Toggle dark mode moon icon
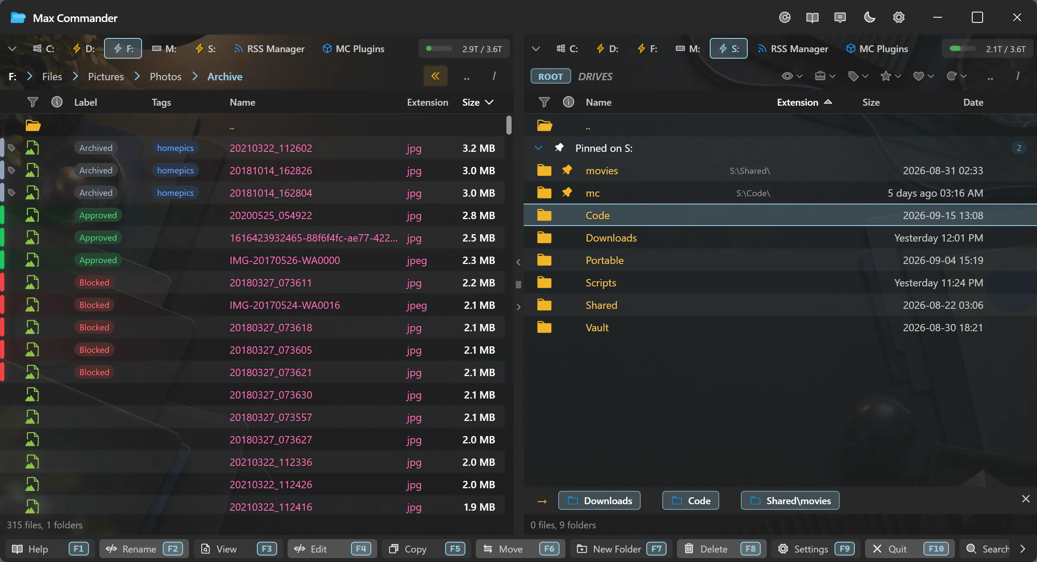The image size is (1037, 562). [x=869, y=18]
